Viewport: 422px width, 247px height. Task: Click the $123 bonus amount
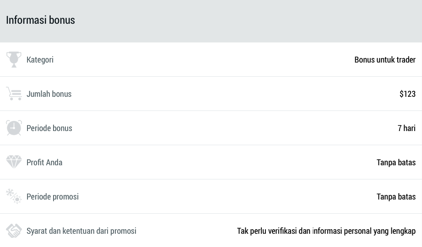407,94
